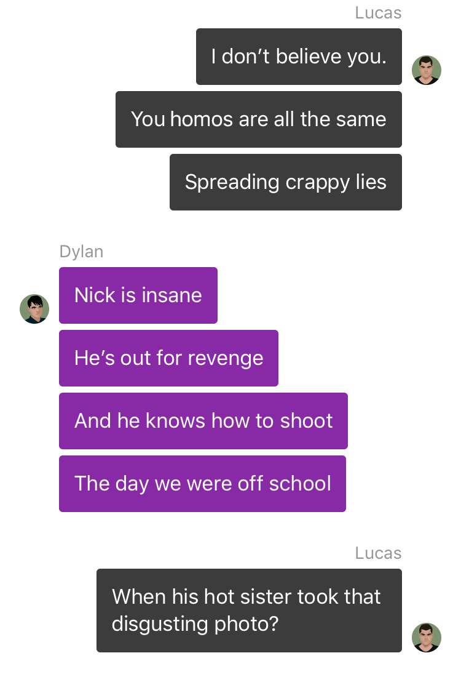This screenshot has width=461, height=677.
Task: Click the lower 'Lucas' sender name
Action: click(x=378, y=553)
